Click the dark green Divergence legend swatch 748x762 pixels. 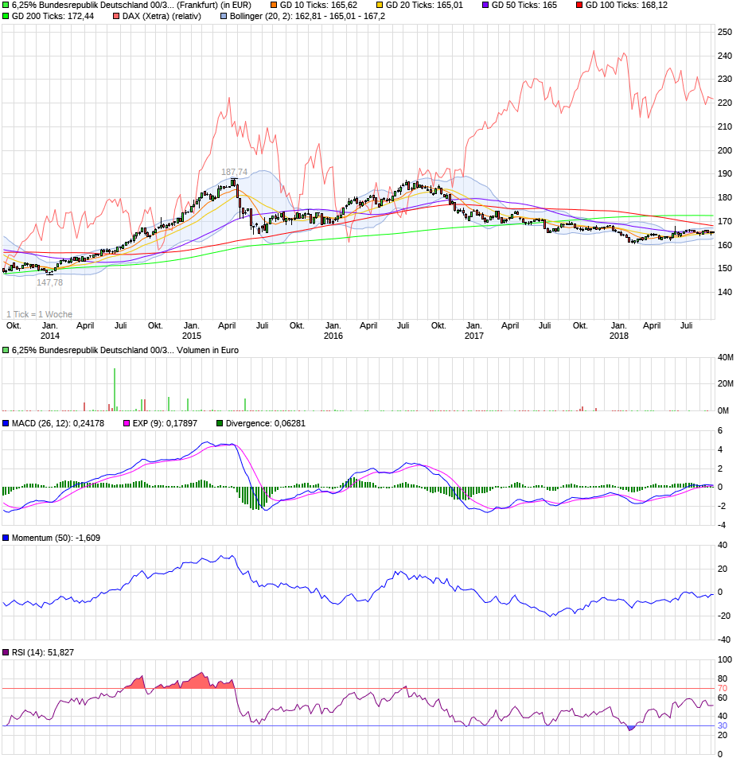coord(220,424)
